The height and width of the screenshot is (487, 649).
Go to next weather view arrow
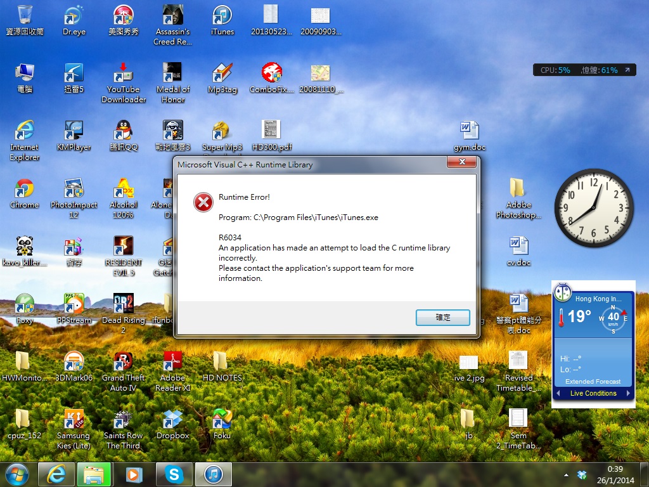[x=628, y=393]
